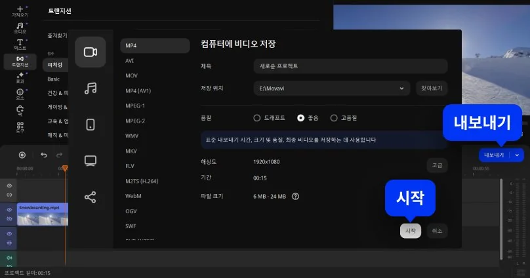Select MP4 format in the list
The height and width of the screenshot is (278, 530).
click(x=155, y=46)
